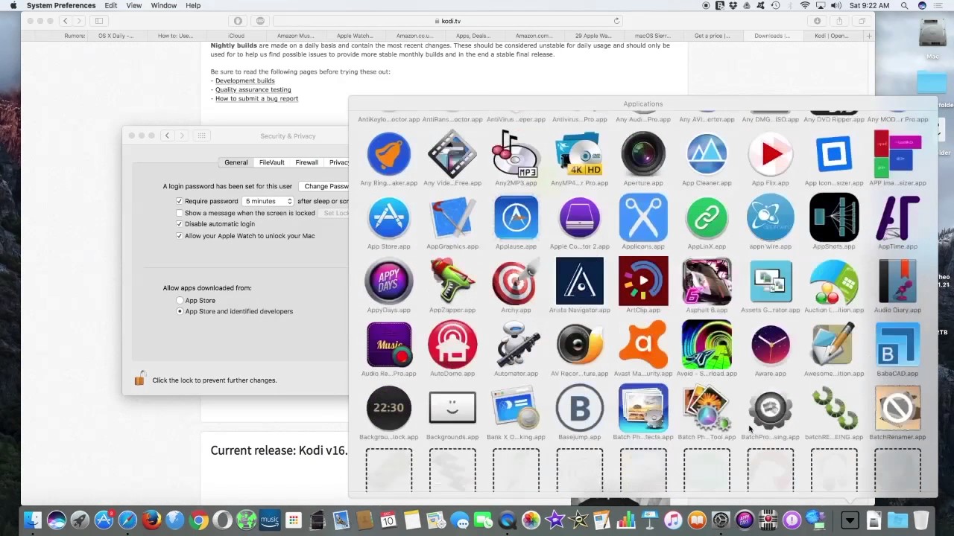Open Finder from the Dock
Screen dimensions: 954x536
[33, 520]
